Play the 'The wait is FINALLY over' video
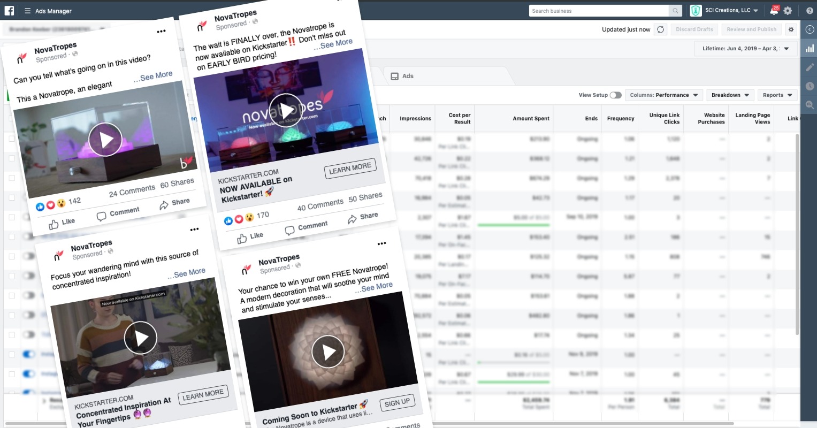Viewport: 817px width, 428px height. [286, 111]
